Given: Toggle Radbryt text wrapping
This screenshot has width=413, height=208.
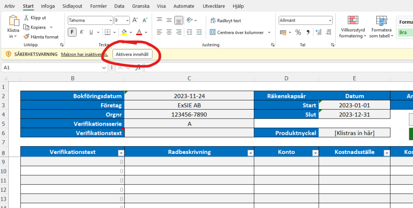Looking at the screenshot, I should [226, 21].
